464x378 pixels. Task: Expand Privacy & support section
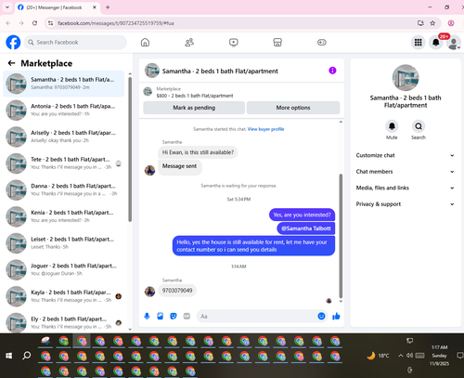point(406,204)
